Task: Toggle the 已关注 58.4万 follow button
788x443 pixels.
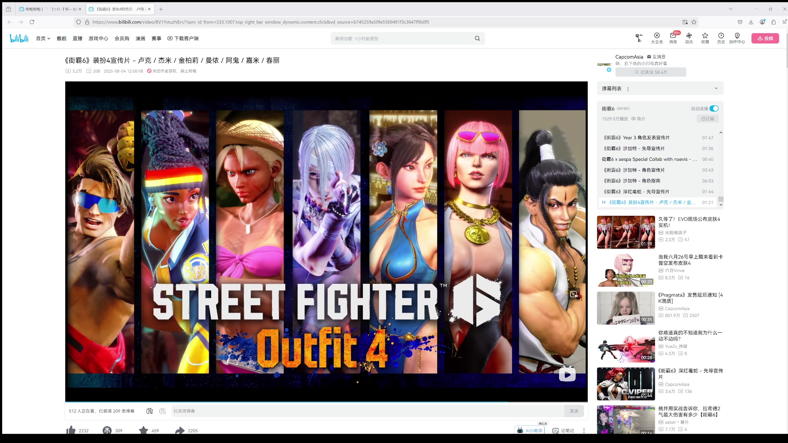Action: pos(651,72)
